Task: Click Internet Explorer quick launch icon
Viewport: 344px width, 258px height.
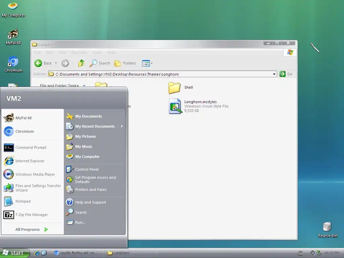Action: (x=37, y=253)
